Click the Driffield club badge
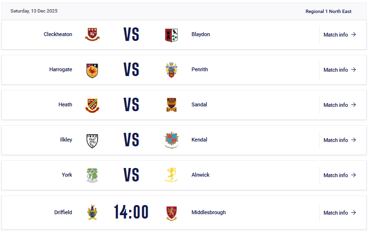The image size is (368, 232). [x=92, y=213]
